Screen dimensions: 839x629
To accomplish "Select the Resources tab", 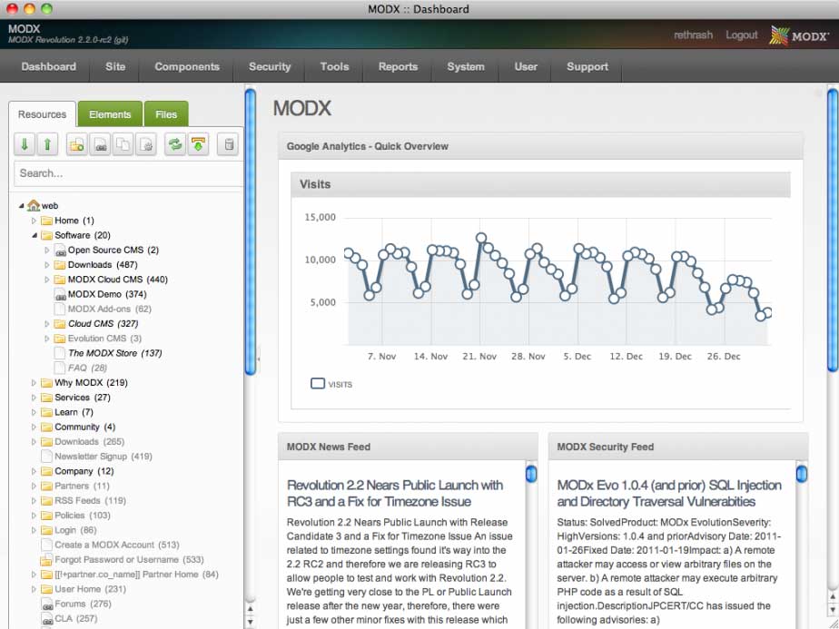I will point(43,114).
